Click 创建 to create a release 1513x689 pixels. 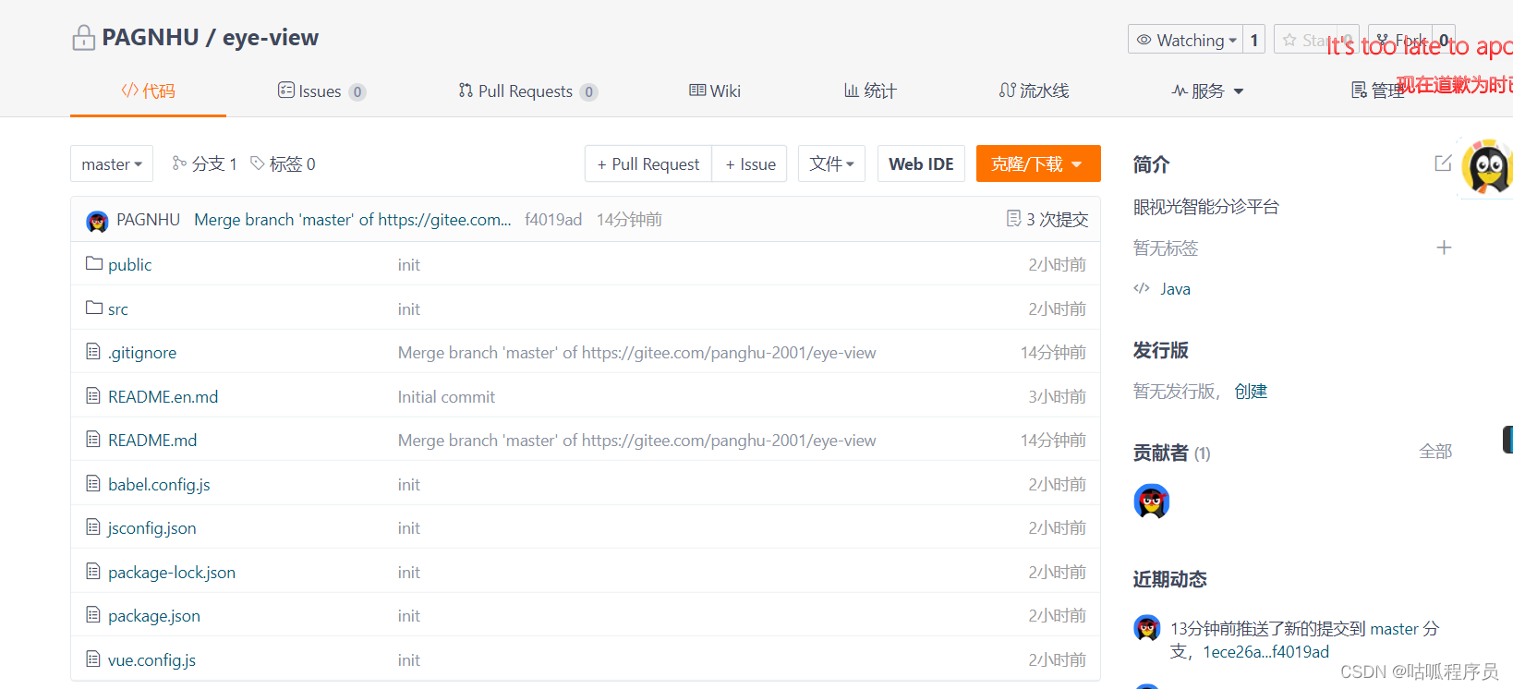point(1251,392)
